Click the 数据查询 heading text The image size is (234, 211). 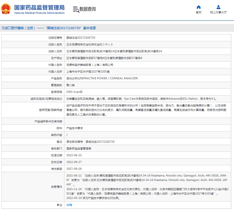pos(87,9)
